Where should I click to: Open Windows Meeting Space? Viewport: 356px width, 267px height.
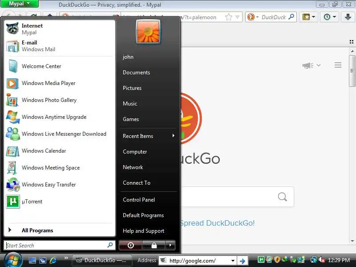[60, 168]
